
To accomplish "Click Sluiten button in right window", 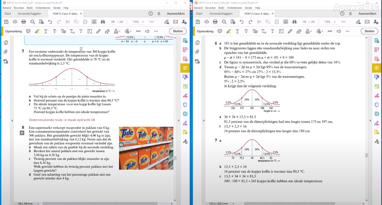I will (x=369, y=31).
